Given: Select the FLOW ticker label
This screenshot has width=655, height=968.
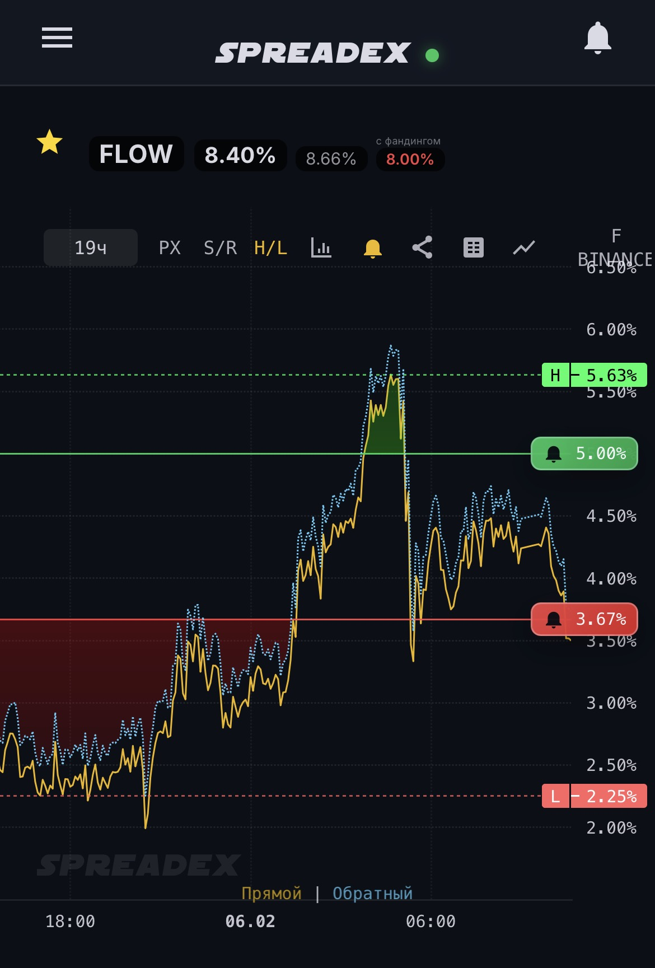Looking at the screenshot, I should (136, 154).
